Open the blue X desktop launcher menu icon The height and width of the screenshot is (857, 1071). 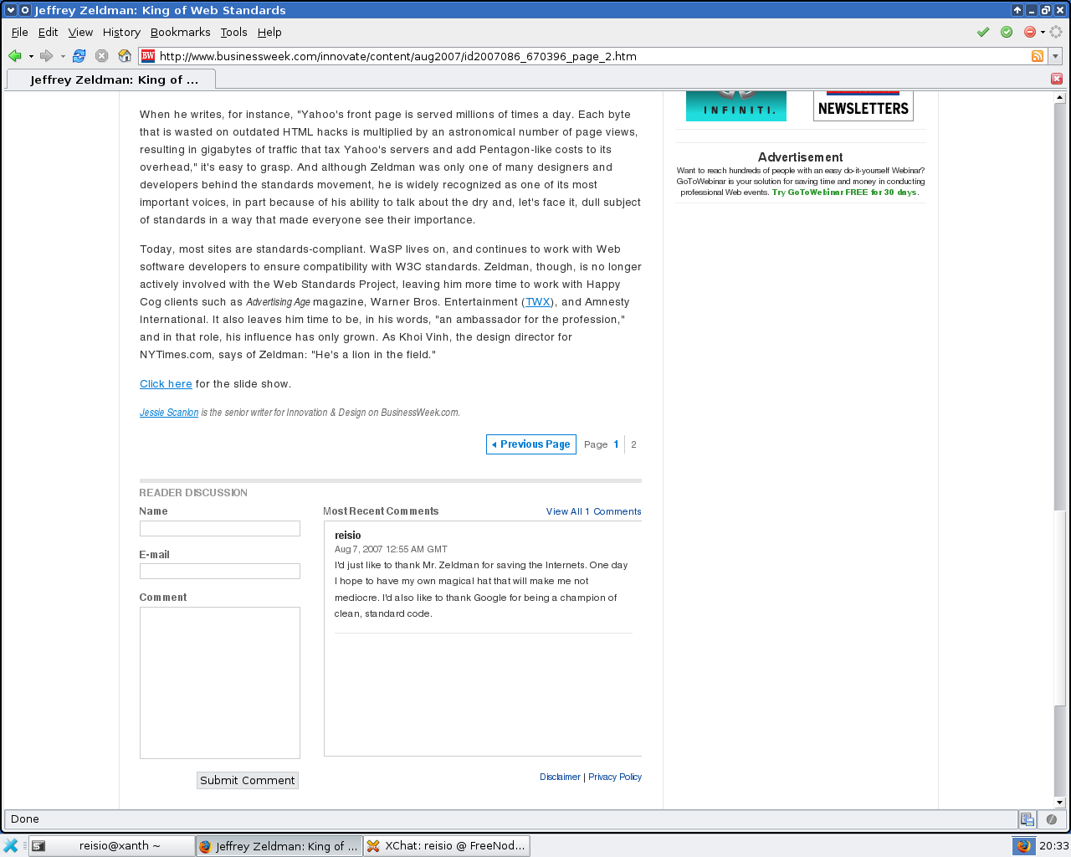point(11,846)
